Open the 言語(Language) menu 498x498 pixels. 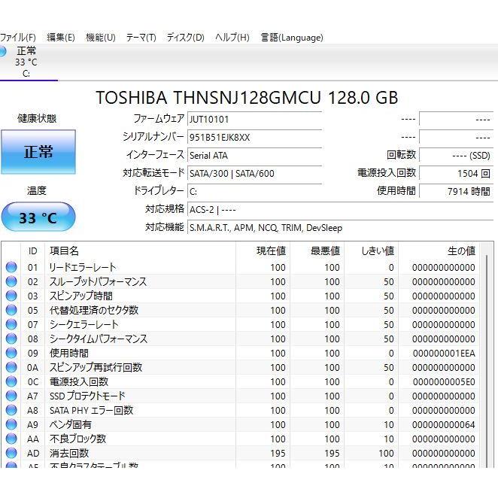(292, 38)
